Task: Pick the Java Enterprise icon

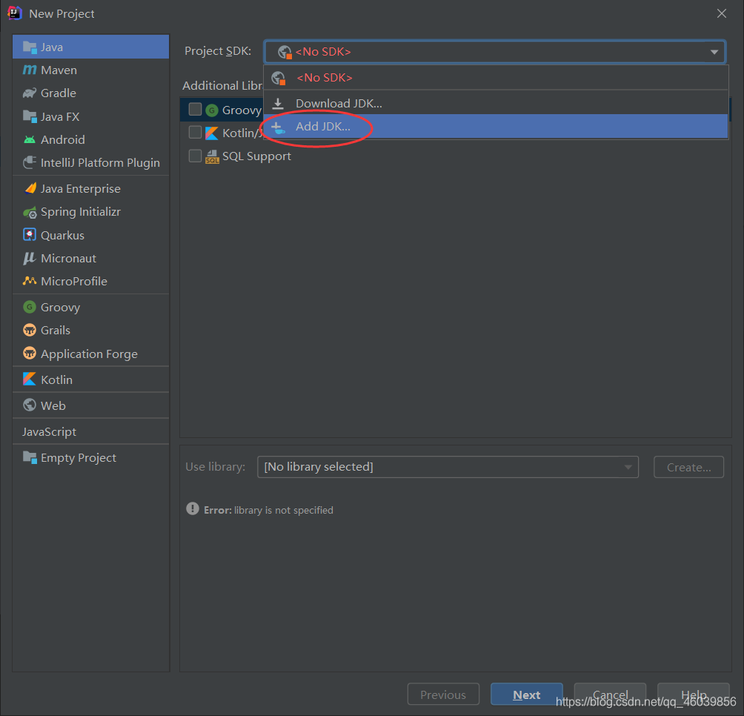Action: tap(30, 188)
